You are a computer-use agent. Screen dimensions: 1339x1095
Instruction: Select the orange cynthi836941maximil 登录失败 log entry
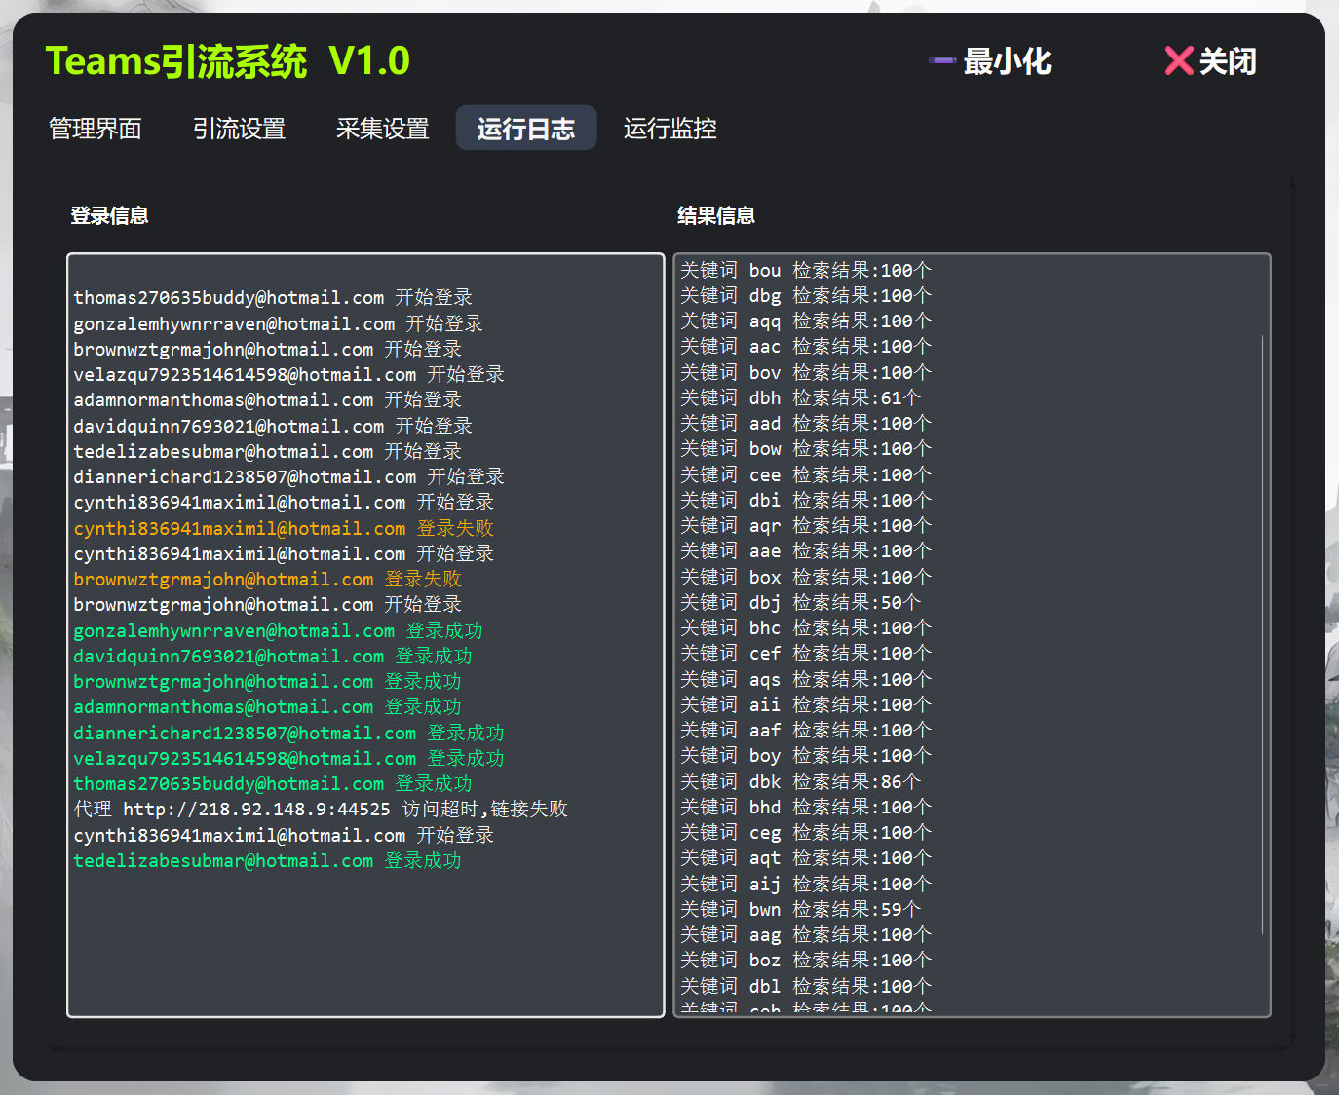click(283, 528)
